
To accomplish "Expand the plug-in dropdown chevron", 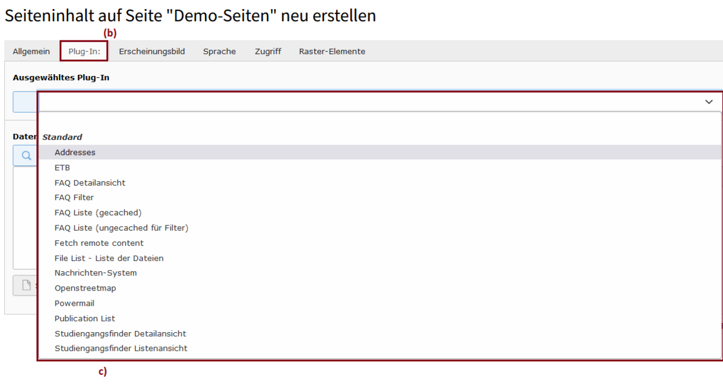I will 709,102.
